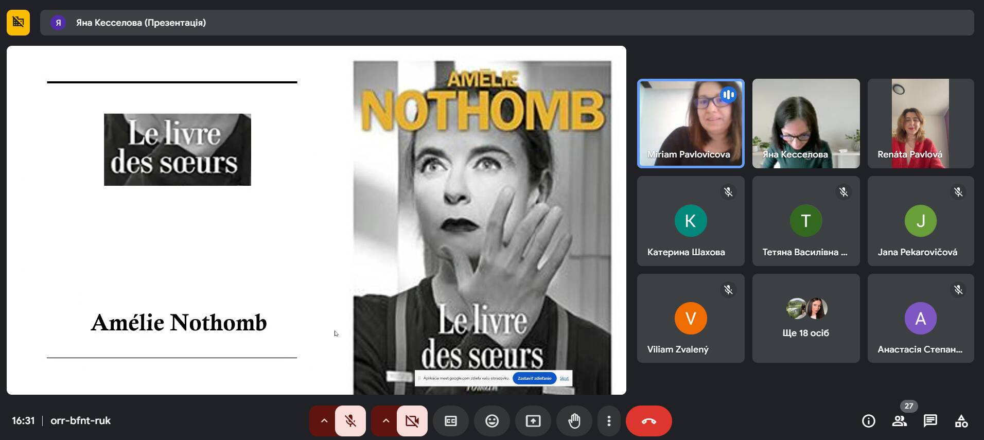Open the chat panel
The image size is (984, 440).
930,421
